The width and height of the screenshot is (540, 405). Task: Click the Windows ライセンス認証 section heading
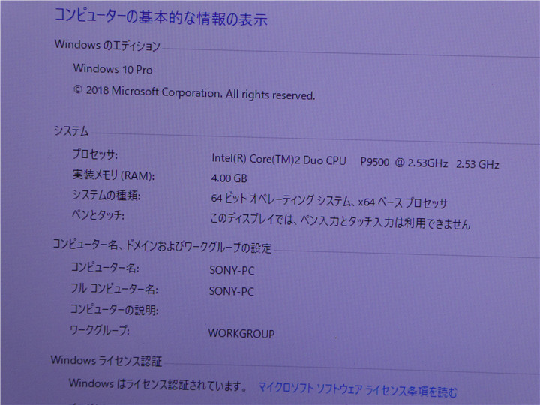[106, 361]
